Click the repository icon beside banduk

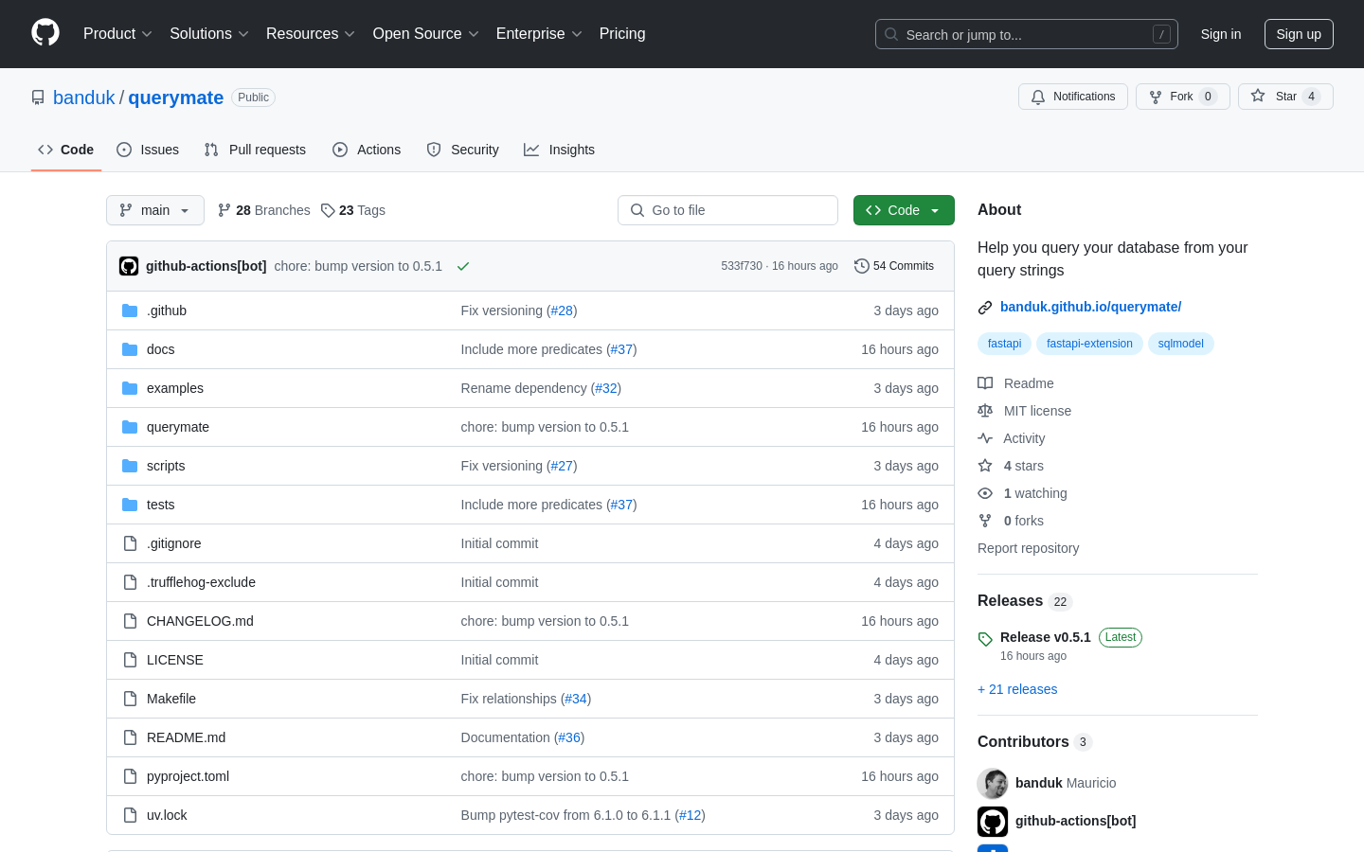coord(38,98)
